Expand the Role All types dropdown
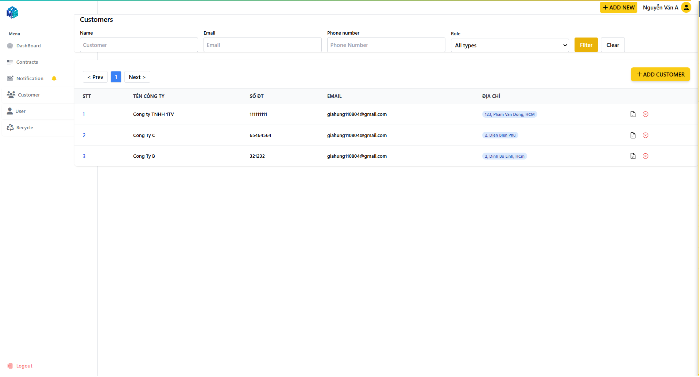Screen dimensions: 700x377 point(510,46)
